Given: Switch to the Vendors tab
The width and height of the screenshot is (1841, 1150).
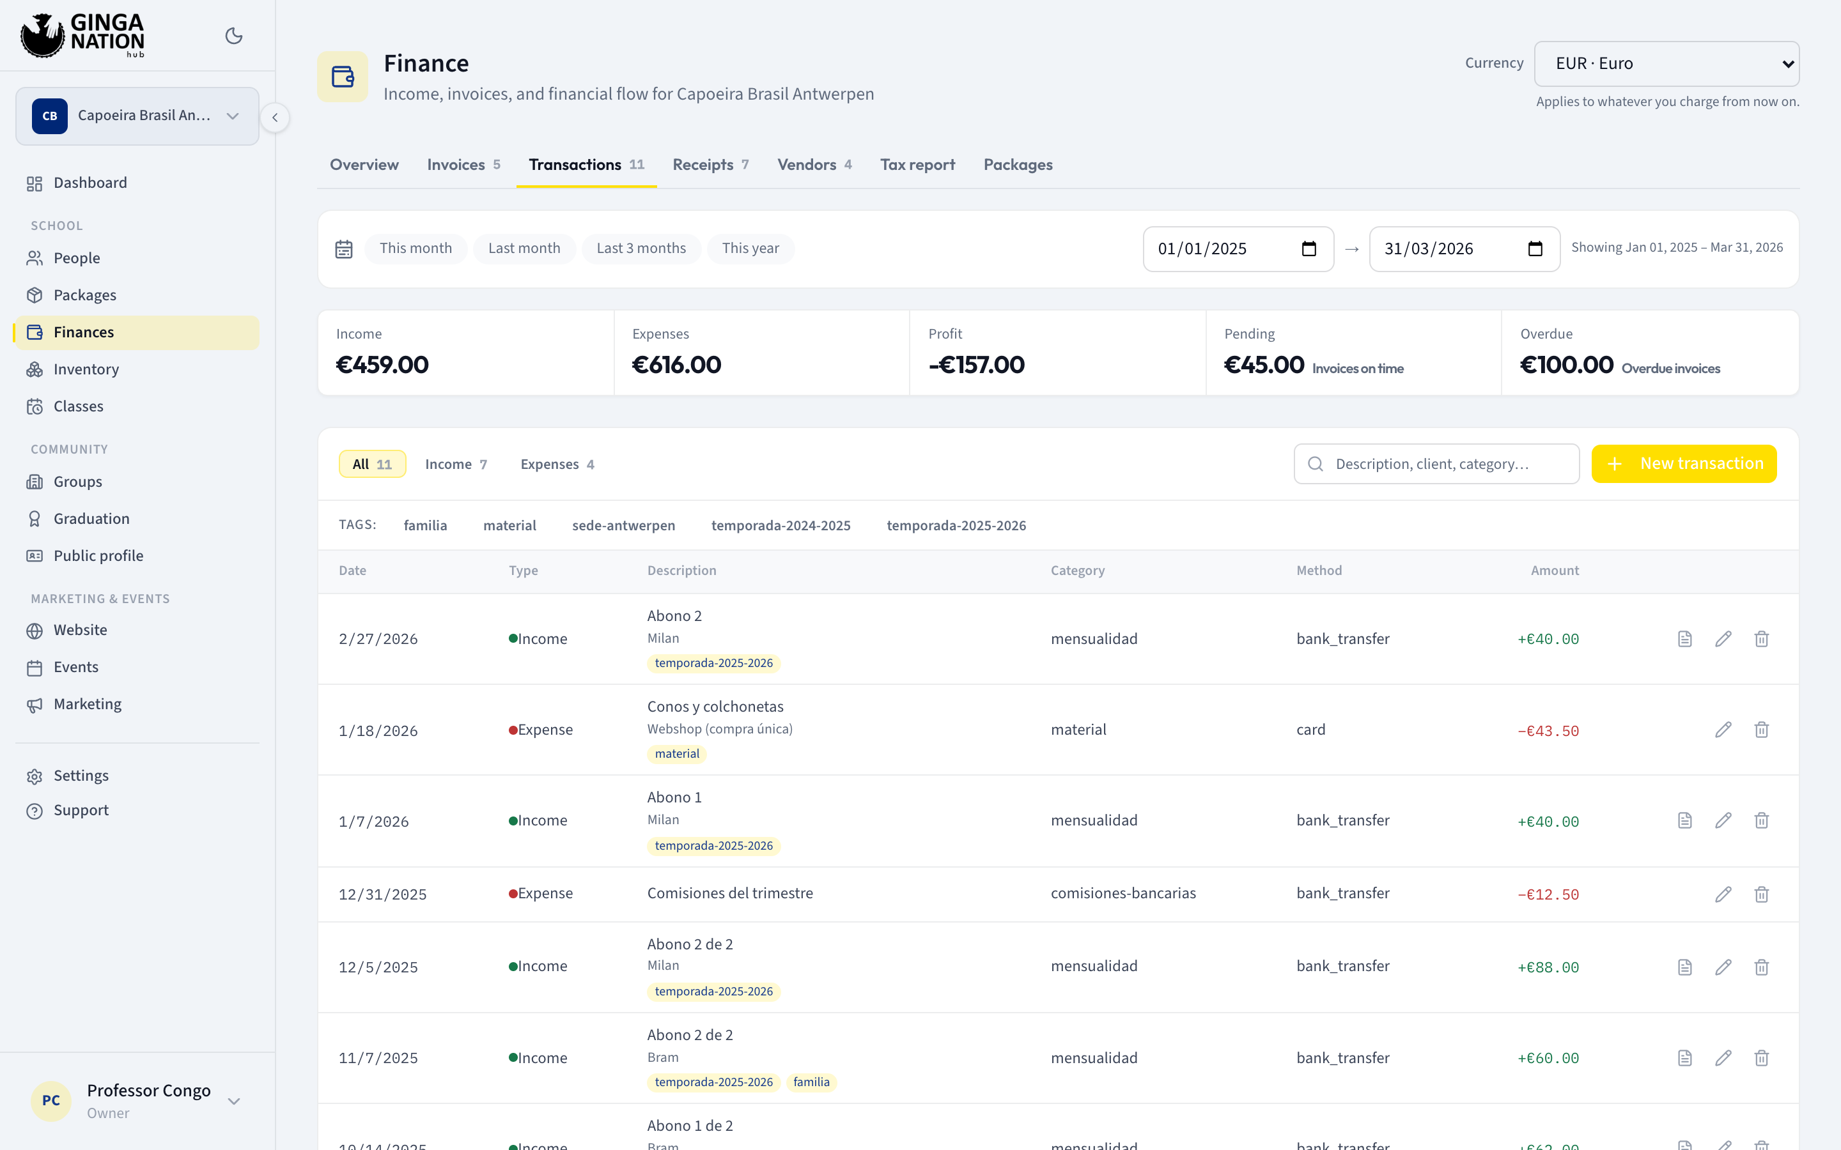Looking at the screenshot, I should [814, 165].
